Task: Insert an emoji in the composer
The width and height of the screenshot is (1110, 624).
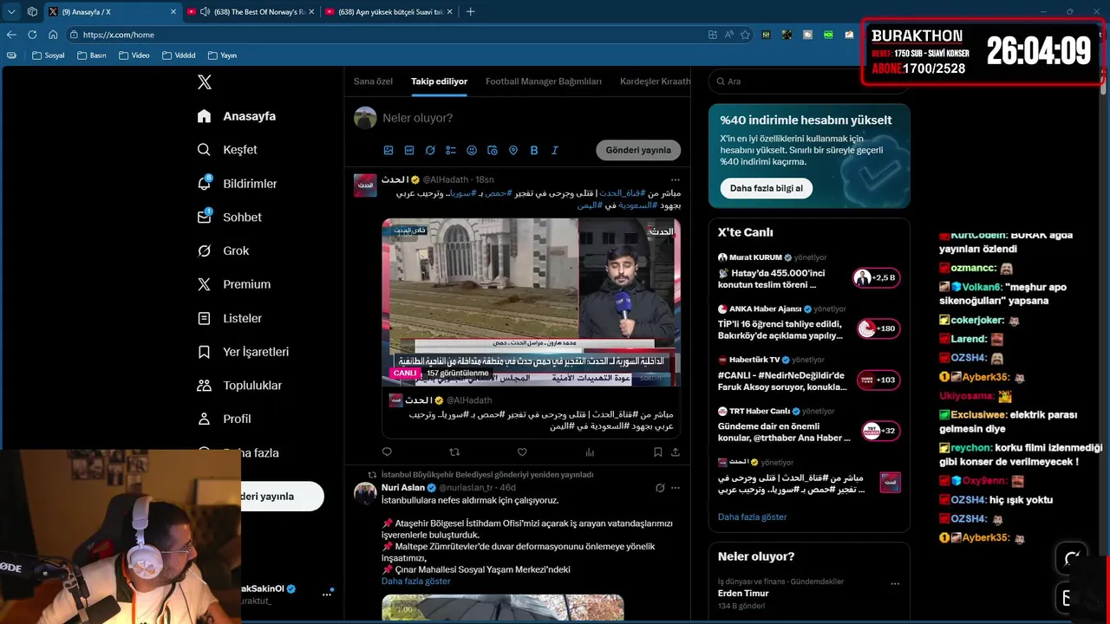Action: pos(472,150)
